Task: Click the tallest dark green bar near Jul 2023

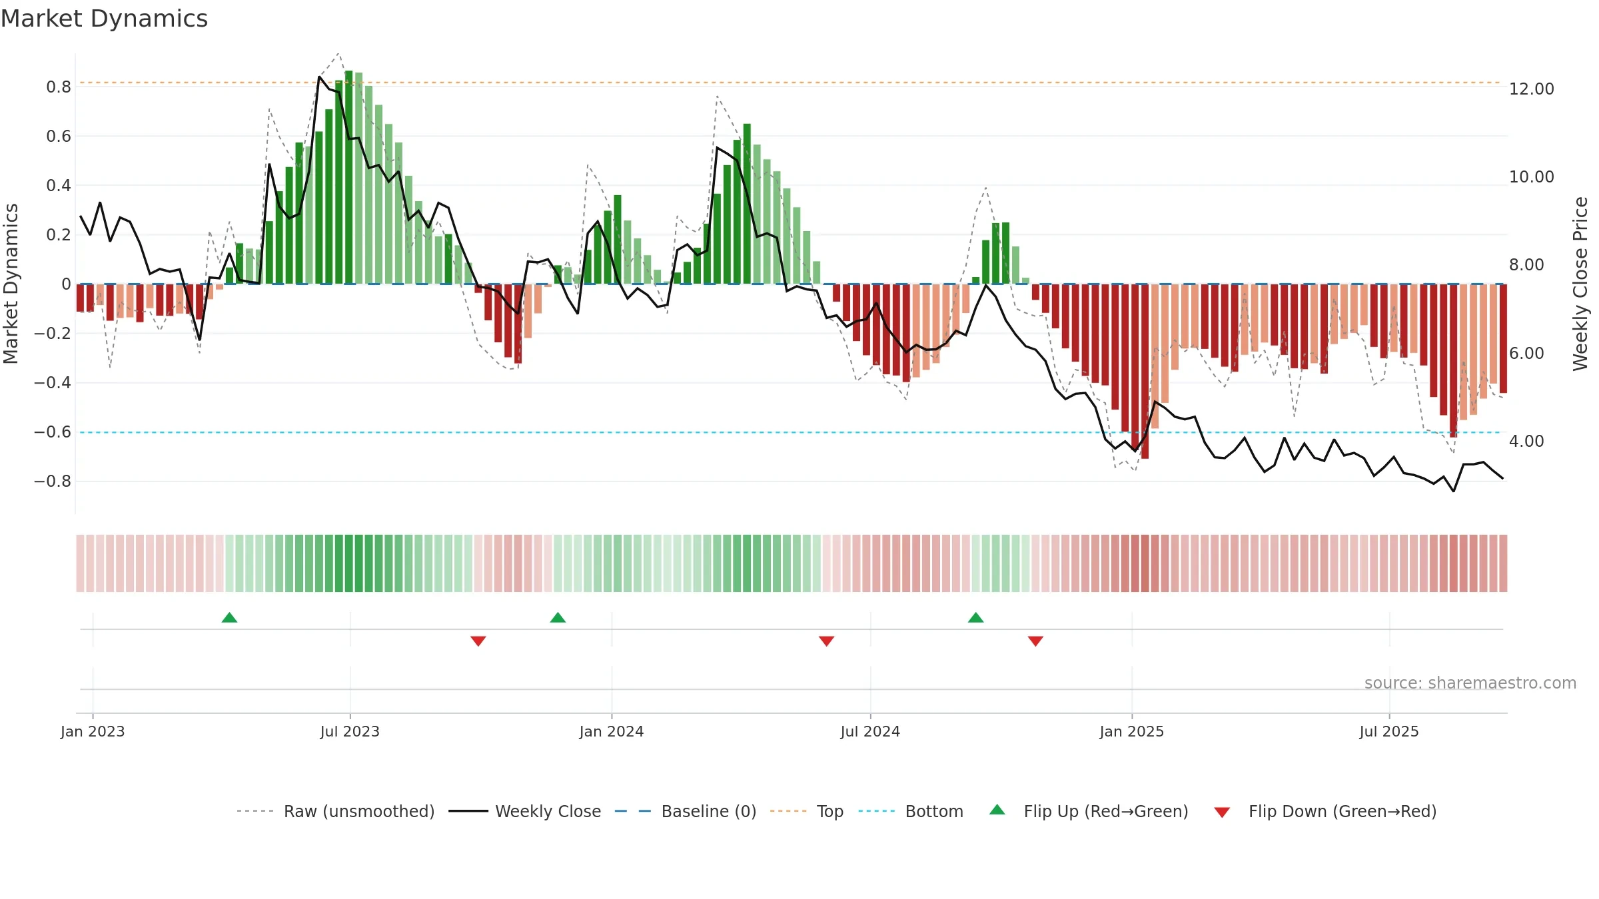Action: pos(348,177)
